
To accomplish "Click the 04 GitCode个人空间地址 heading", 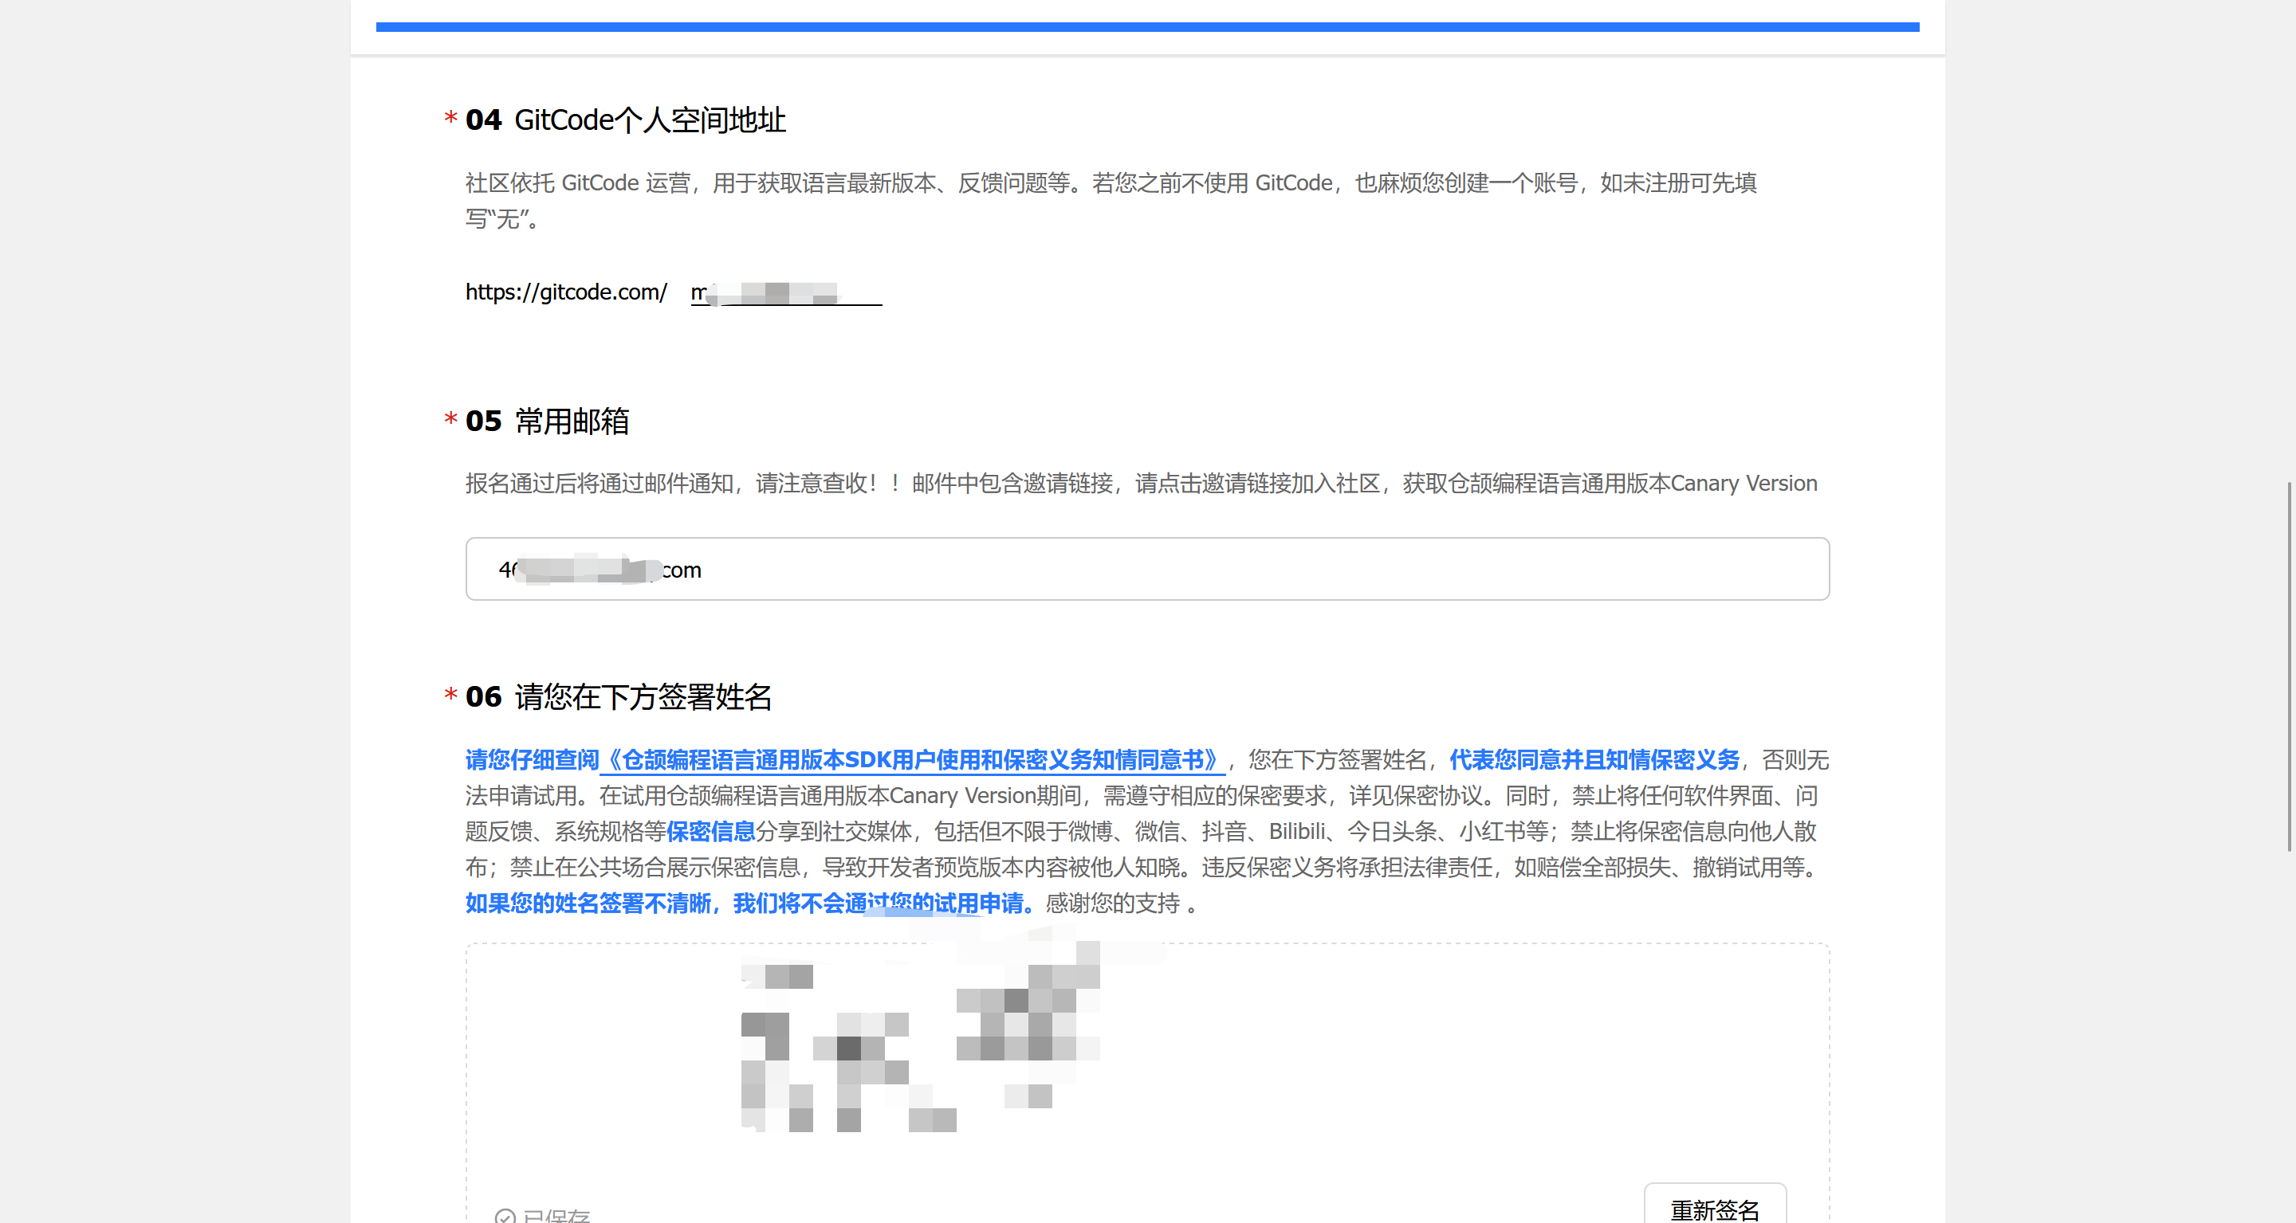I will click(x=625, y=120).
